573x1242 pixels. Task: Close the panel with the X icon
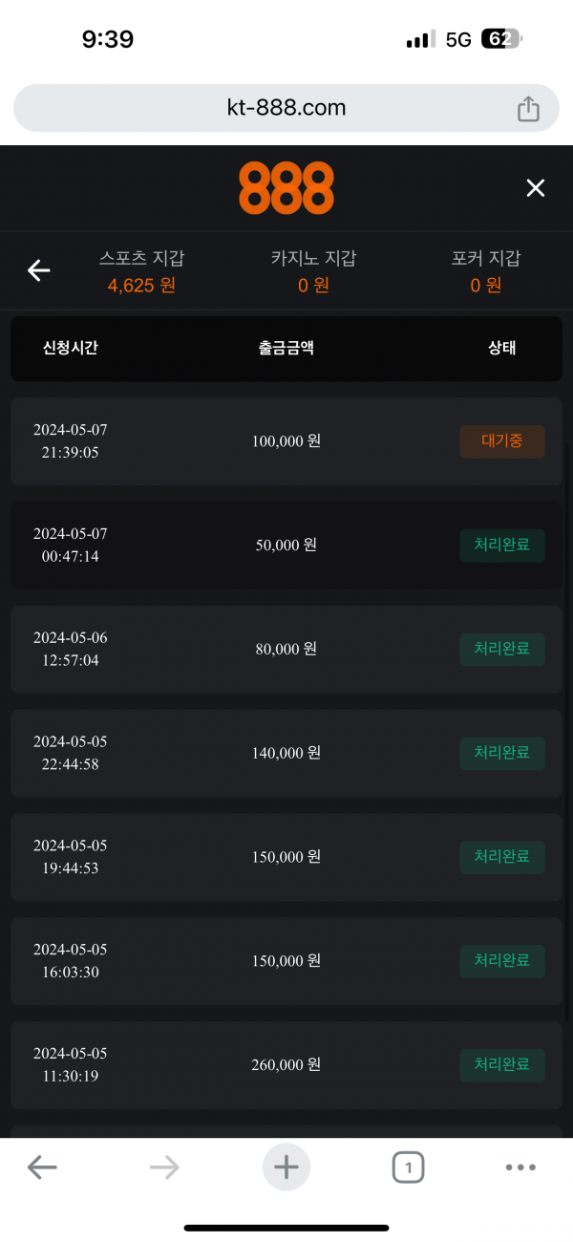click(x=536, y=188)
